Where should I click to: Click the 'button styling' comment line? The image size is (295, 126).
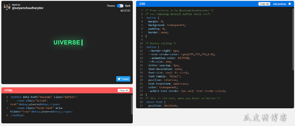coord(161,43)
